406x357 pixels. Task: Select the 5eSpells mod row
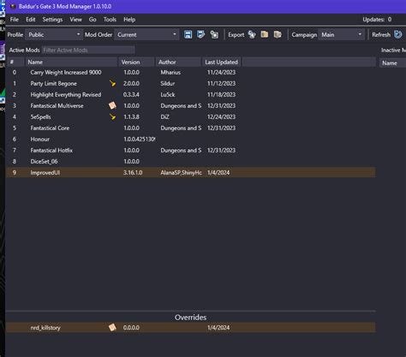pos(191,116)
